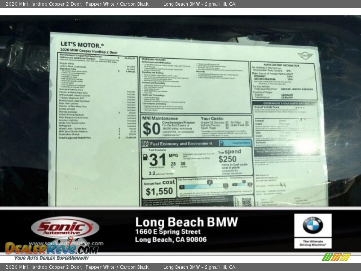Click the BMW roundel logo
The image size is (361, 271).
pyautogui.click(x=312, y=225)
